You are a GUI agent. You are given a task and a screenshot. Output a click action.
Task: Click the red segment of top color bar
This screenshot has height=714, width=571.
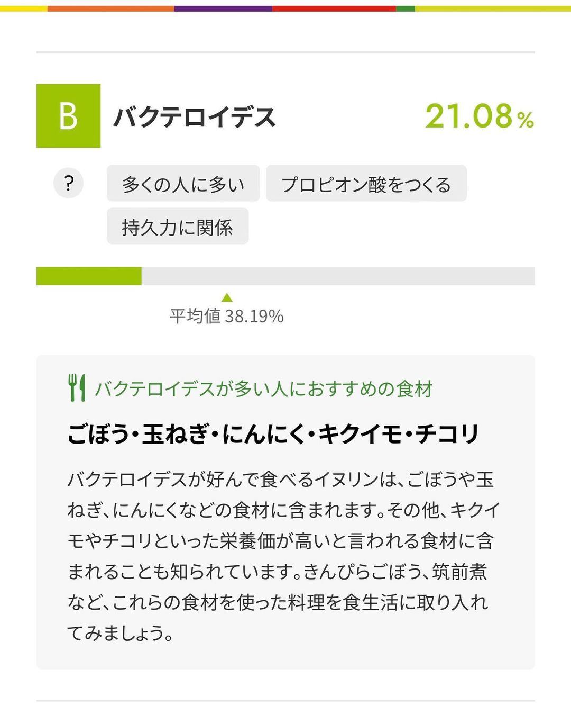(x=334, y=8)
